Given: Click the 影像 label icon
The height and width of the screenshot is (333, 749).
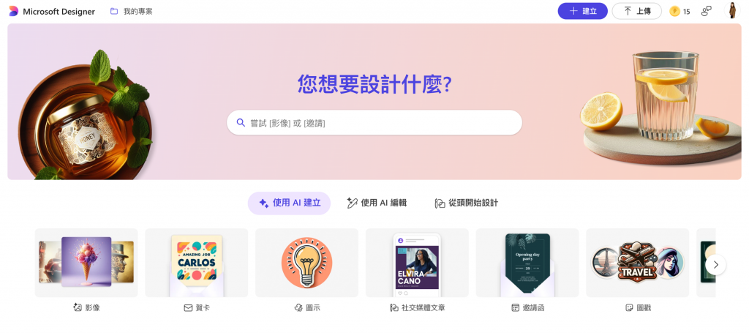Looking at the screenshot, I should [x=78, y=307].
